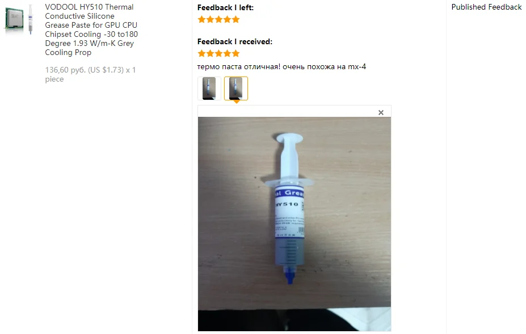Select the first review photo thumbnail
The image size is (526, 334).
[209, 88]
